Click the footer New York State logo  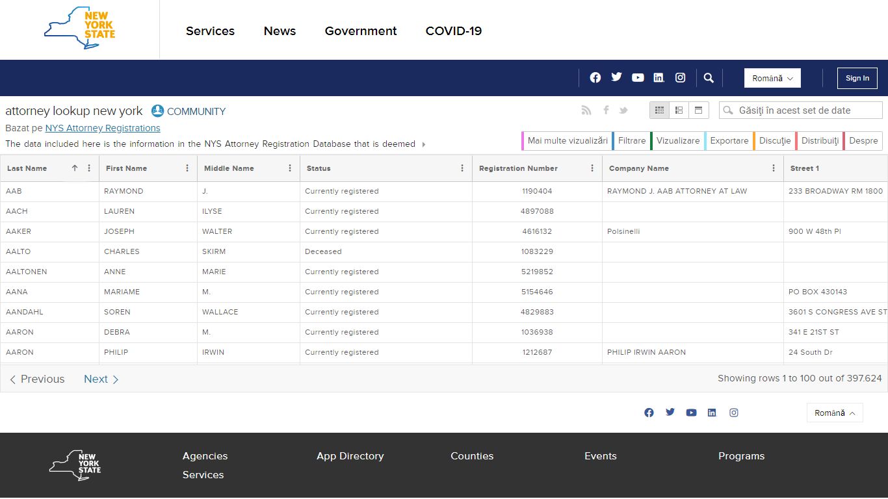75,465
